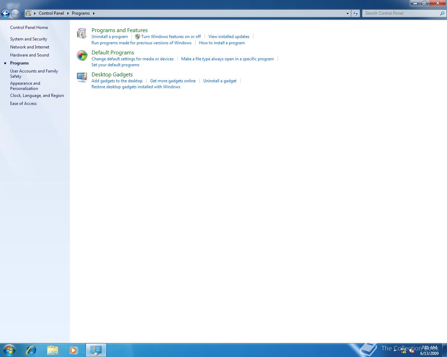This screenshot has width=447, height=357.
Task: Click Turn Windows features on or off
Action: tap(171, 37)
